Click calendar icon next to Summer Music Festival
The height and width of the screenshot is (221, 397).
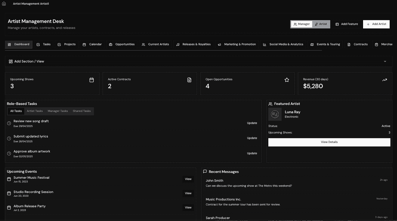[x=9, y=179]
